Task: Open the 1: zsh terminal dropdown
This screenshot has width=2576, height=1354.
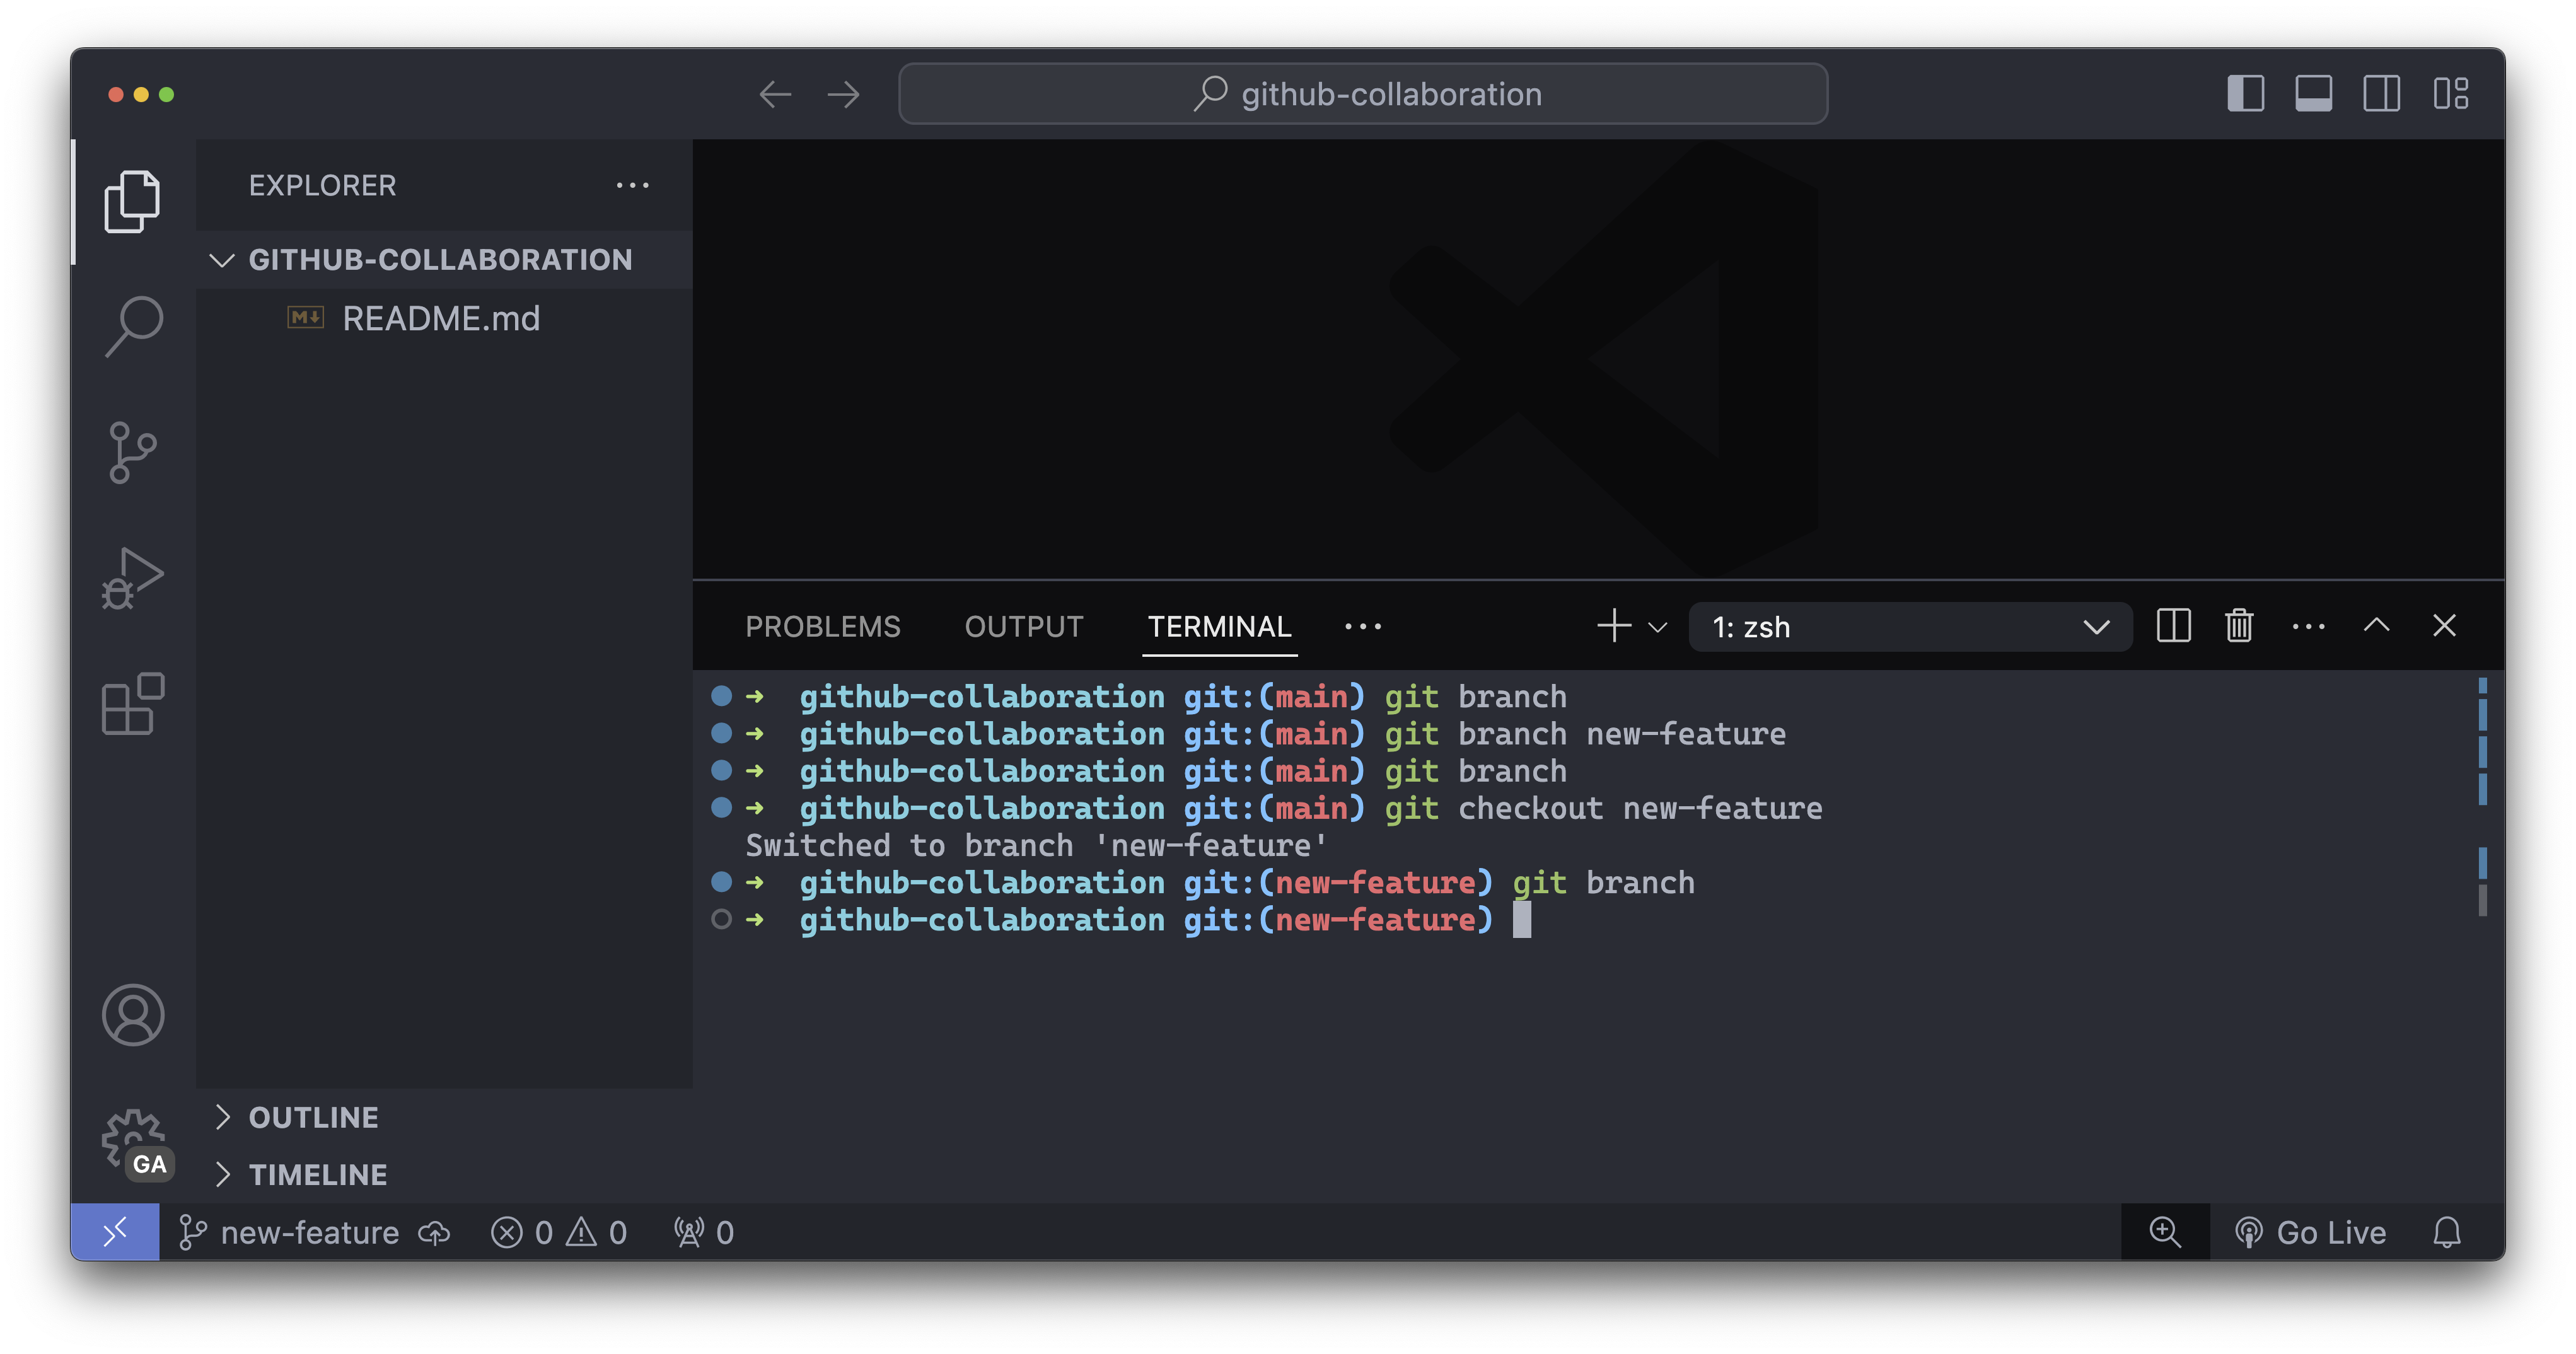Action: [1910, 627]
